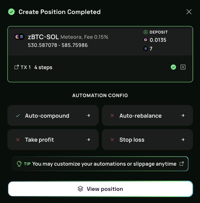Enable the Auto-rebalance automation
This screenshot has width=200, height=203.
[x=147, y=116]
